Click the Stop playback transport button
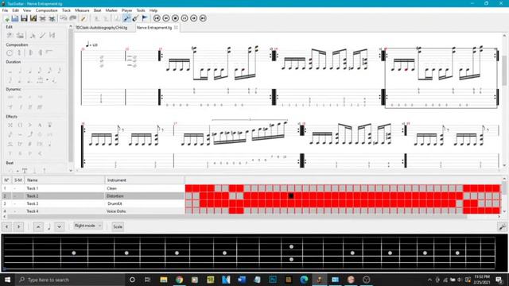The width and height of the screenshot is (509, 286). click(175, 18)
